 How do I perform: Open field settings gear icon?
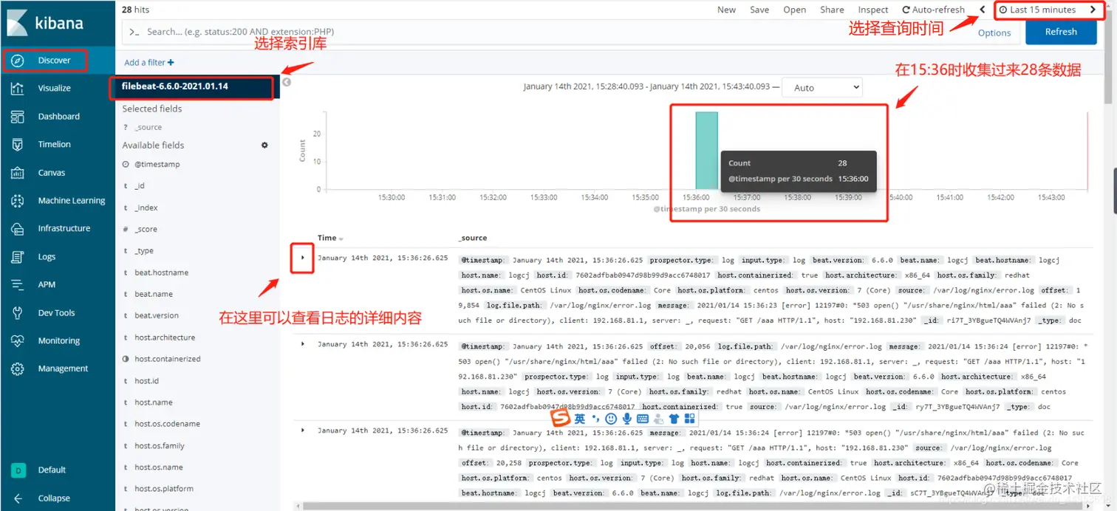tap(264, 145)
